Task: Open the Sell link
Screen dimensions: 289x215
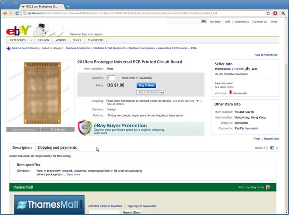Action: pos(227,22)
